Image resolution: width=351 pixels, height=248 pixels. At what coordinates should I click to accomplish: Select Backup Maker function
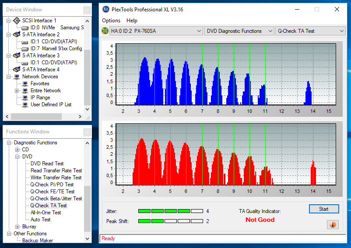pyautogui.click(x=38, y=241)
